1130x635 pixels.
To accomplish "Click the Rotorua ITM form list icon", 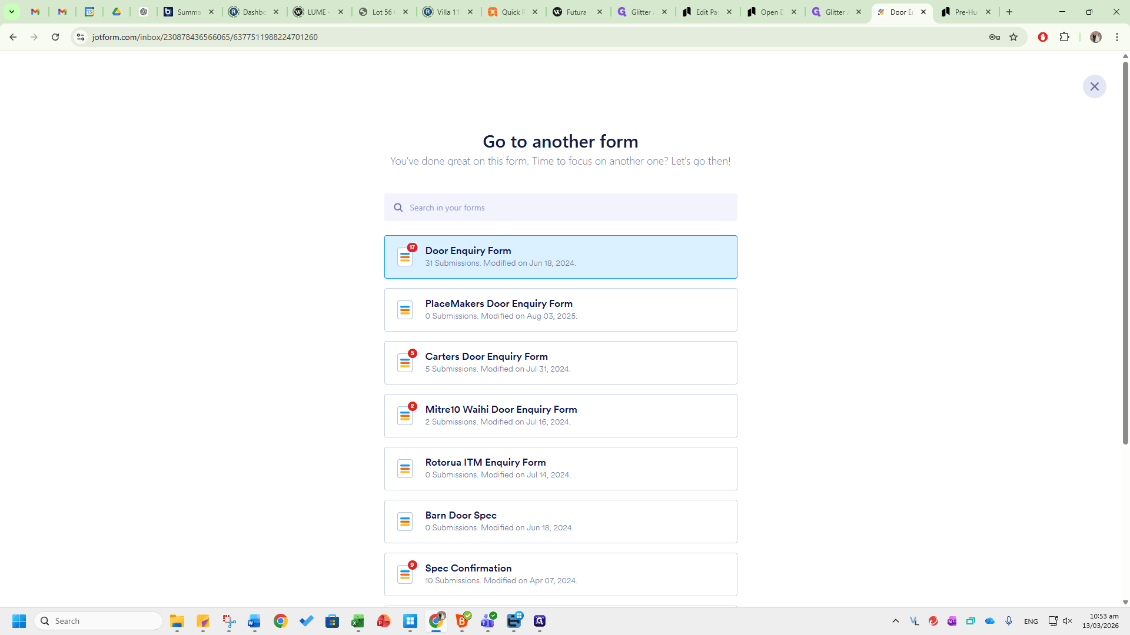I will pos(405,469).
